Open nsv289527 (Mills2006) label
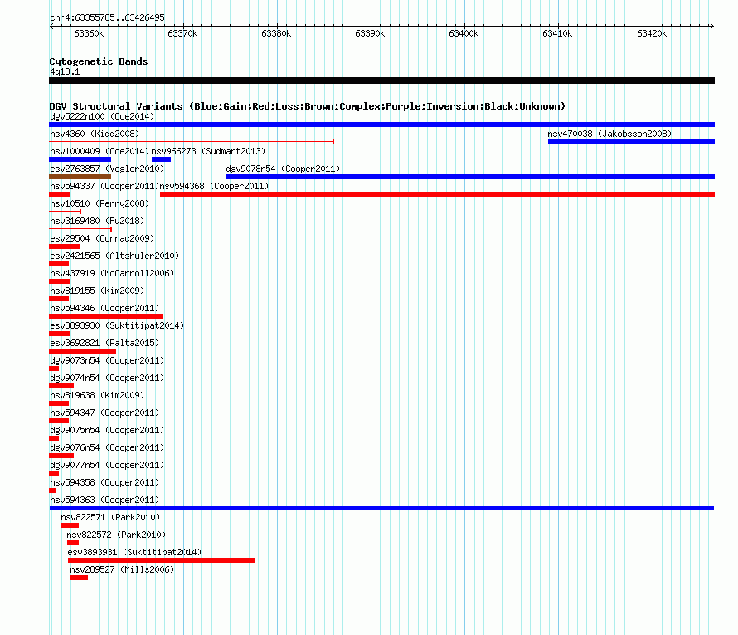Screen dimensions: 738x635 pyautogui.click(x=122, y=569)
